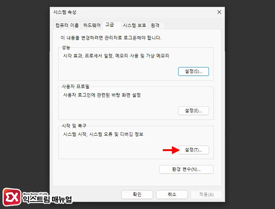275x209 pixels.
Task: Select the 고급 tab
Action: click(x=112, y=25)
